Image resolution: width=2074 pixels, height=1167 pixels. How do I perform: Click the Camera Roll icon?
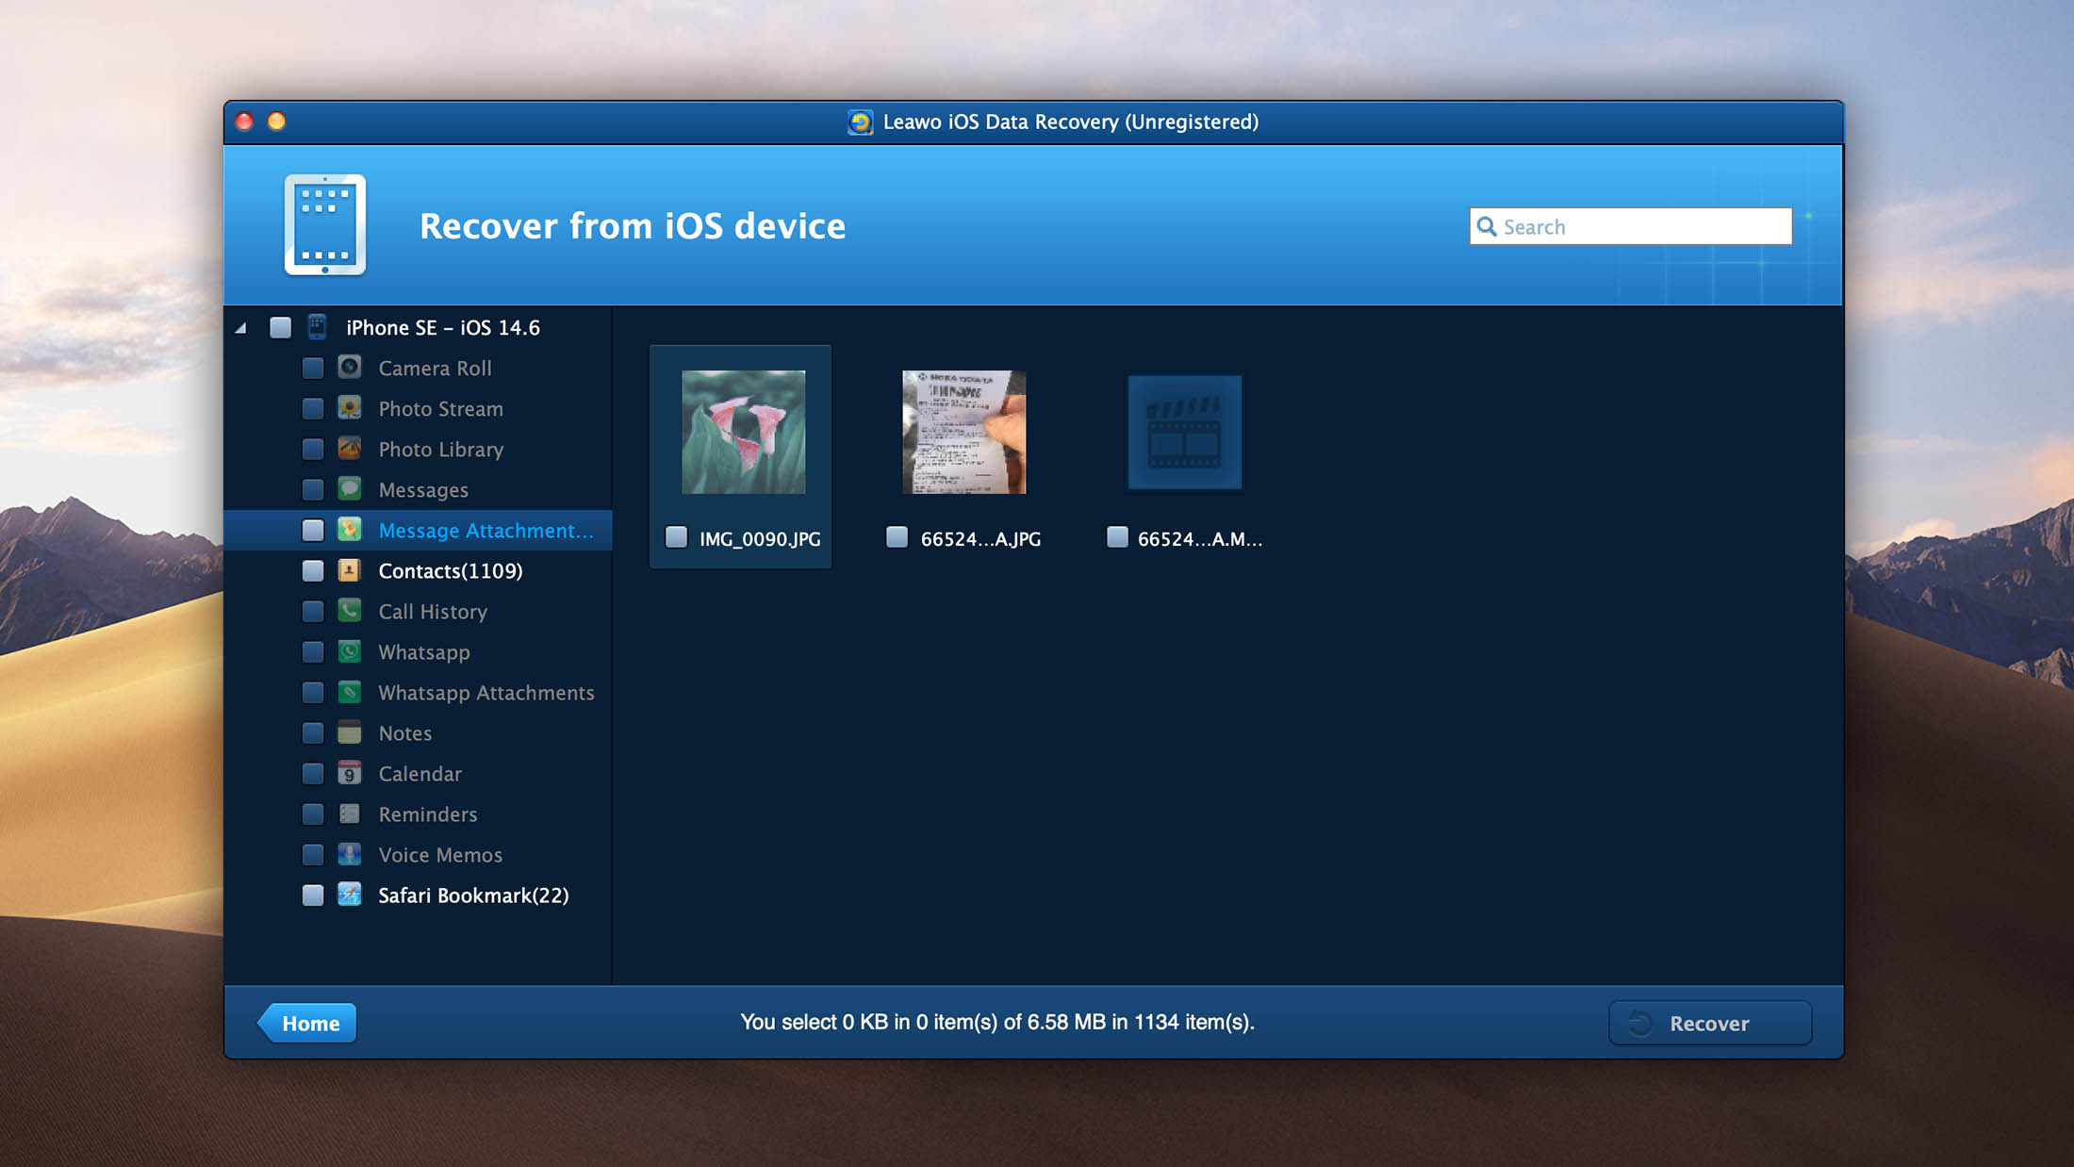click(350, 368)
